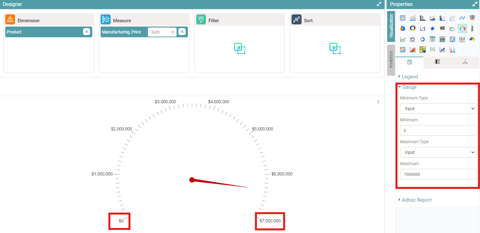This screenshot has height=233, width=480.
Task: Select the pie chart visualization icon
Action: pyautogui.click(x=403, y=28)
